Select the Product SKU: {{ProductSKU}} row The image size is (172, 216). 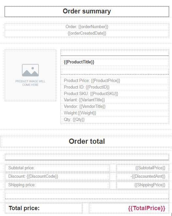point(115,94)
